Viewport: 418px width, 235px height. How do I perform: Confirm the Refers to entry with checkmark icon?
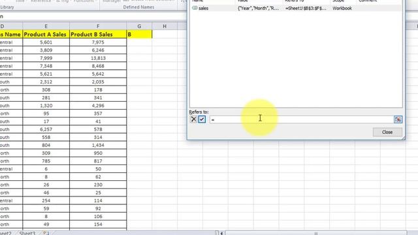click(x=202, y=119)
